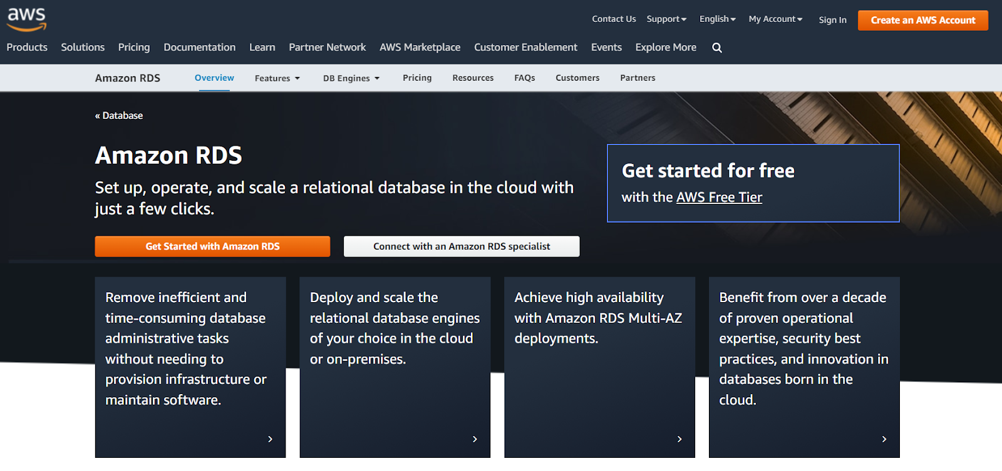Go to AWS Marketplace
This screenshot has height=471, width=1002.
click(420, 48)
